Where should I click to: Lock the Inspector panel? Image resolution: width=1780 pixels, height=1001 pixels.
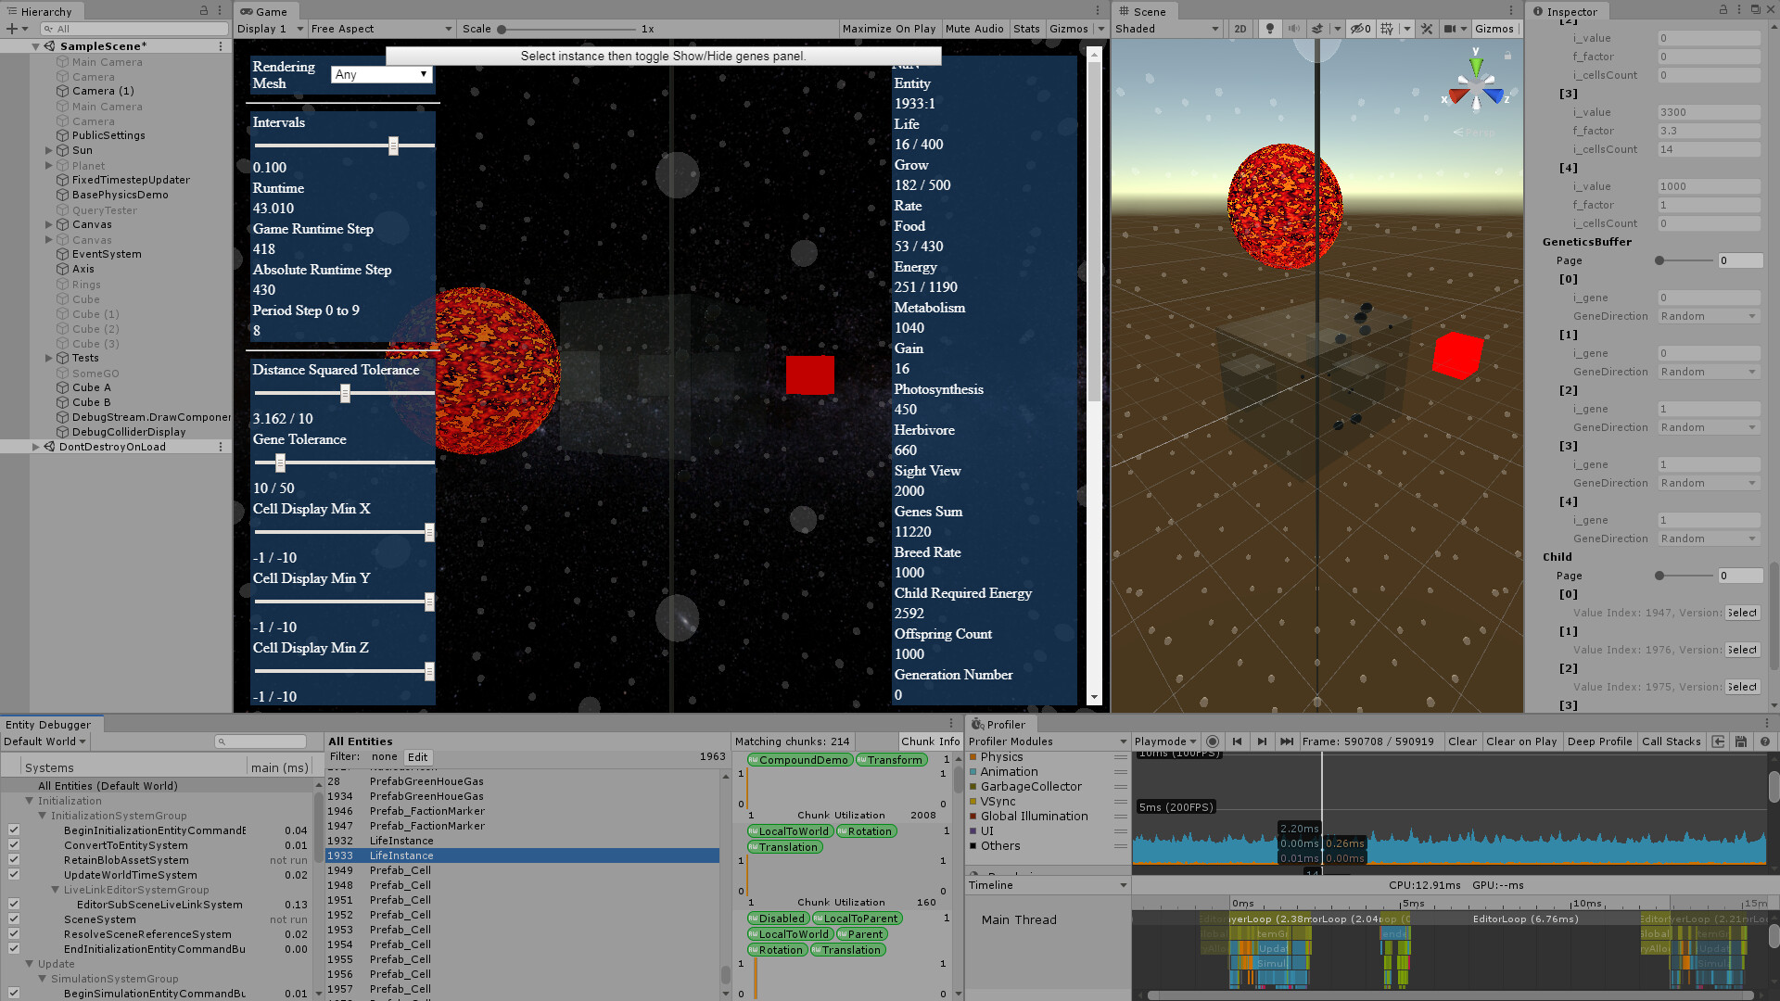tap(1723, 10)
